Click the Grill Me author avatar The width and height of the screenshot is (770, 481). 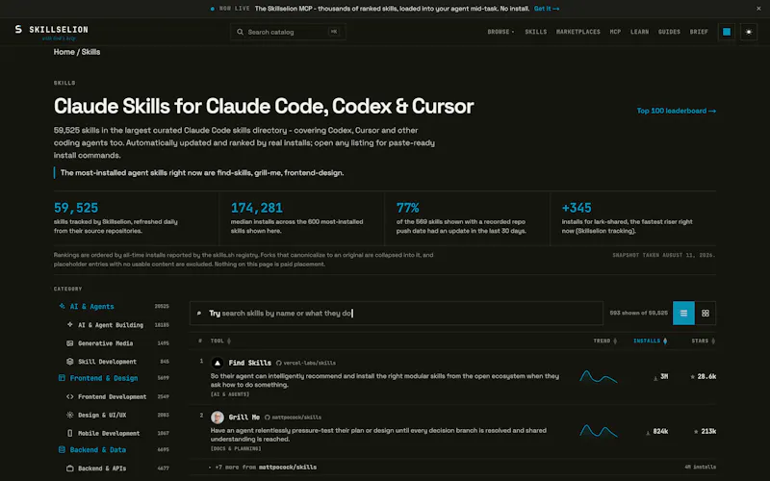tap(218, 418)
